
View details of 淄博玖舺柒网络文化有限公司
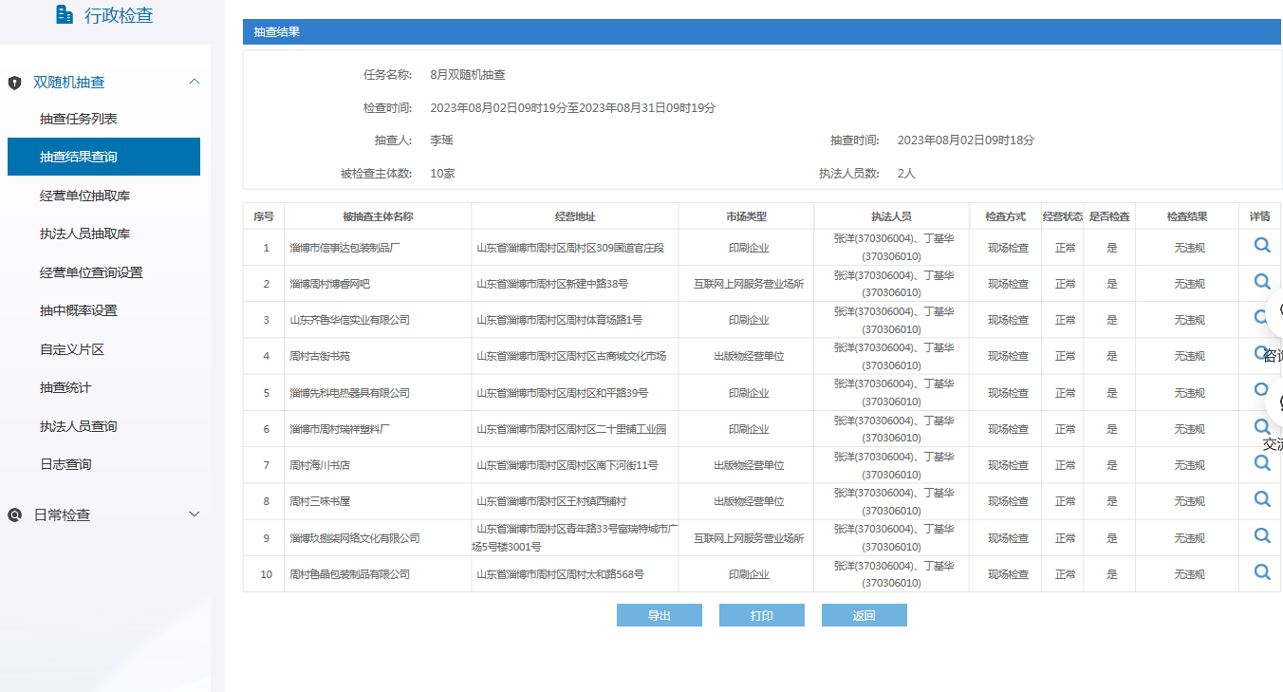(1261, 535)
